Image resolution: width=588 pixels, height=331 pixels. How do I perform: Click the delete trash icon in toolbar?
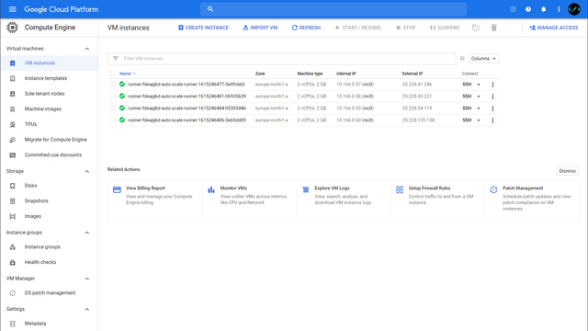[494, 28]
